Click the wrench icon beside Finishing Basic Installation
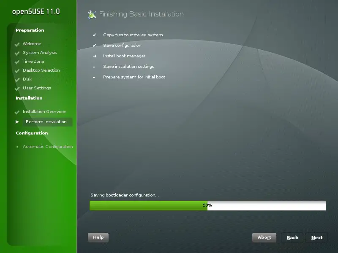The height and width of the screenshot is (253, 338). pyautogui.click(x=92, y=15)
